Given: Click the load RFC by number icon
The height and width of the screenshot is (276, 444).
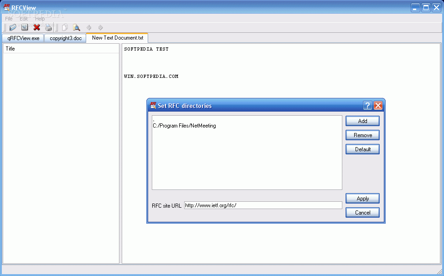Looking at the screenshot, I should 25,27.
